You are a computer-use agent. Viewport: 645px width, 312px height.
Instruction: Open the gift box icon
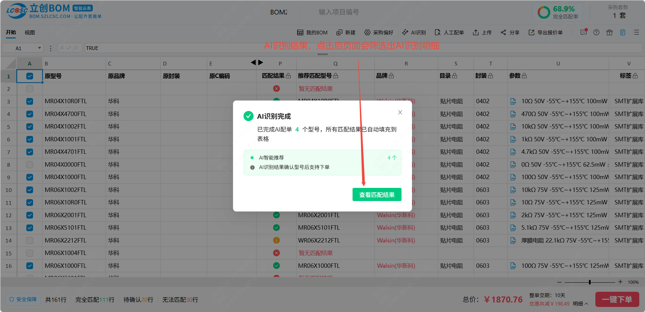coord(610,32)
